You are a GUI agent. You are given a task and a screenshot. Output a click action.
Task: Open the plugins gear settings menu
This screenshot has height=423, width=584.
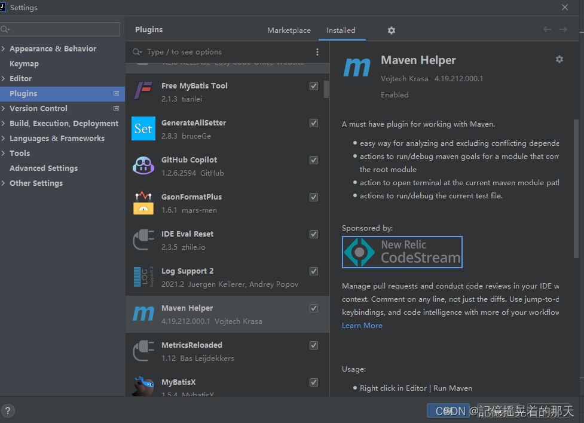tap(391, 30)
